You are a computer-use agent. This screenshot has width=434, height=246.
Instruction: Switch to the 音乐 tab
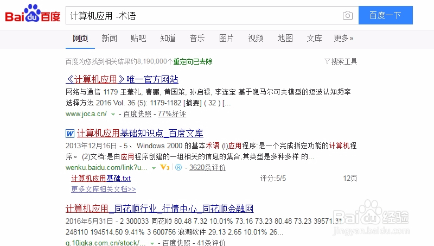pyautogui.click(x=197, y=38)
